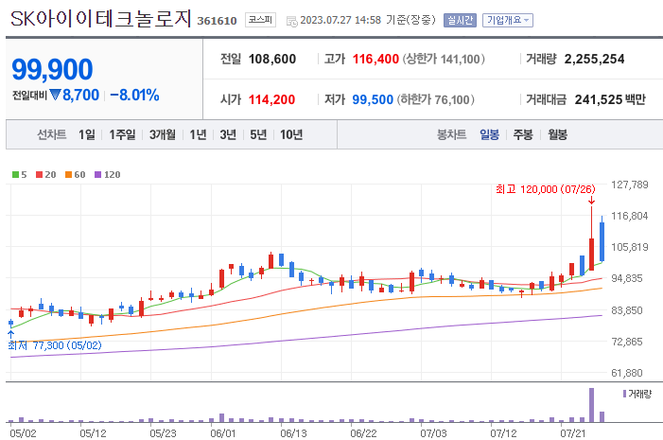
Task: Click the 127,789 price axis label
Action: 630,185
